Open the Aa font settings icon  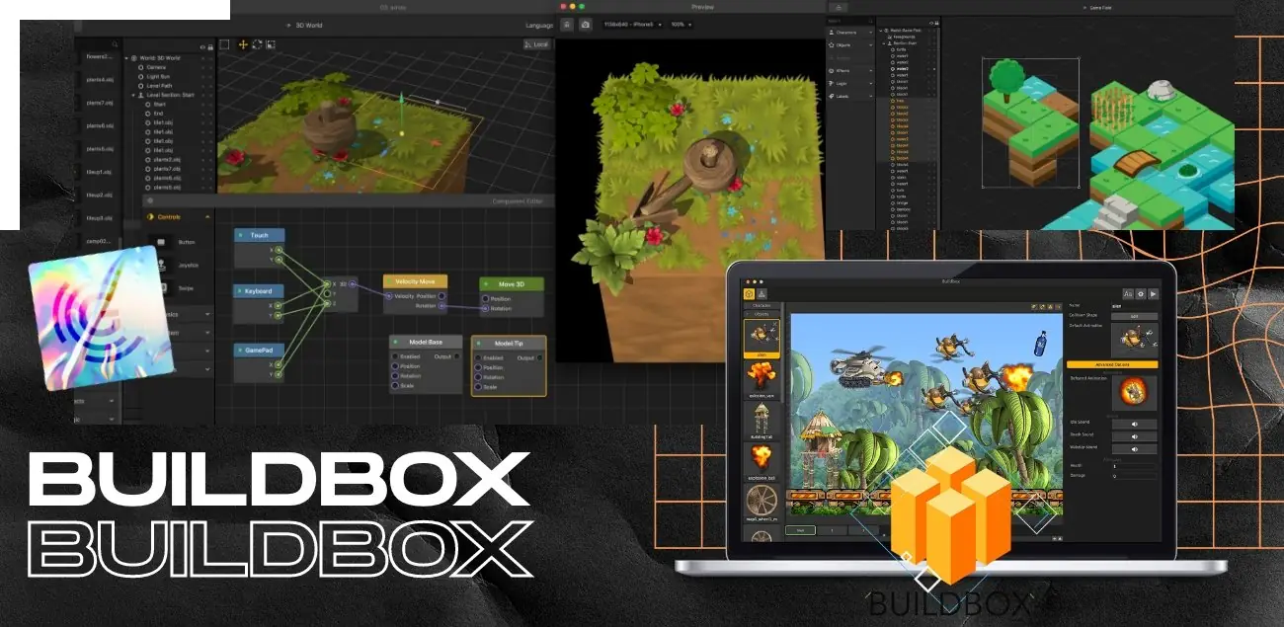(1127, 293)
